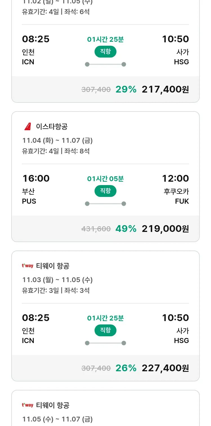
Task: Tap the 11.03 (월) ~ 11.05 (수) date range
Action: click(57, 280)
